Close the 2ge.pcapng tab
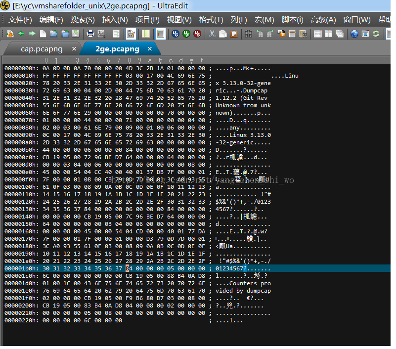396x349 pixels. [x=150, y=48]
